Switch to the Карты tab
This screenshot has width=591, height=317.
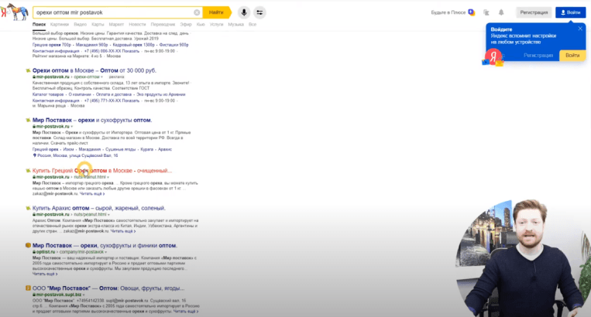click(x=98, y=25)
